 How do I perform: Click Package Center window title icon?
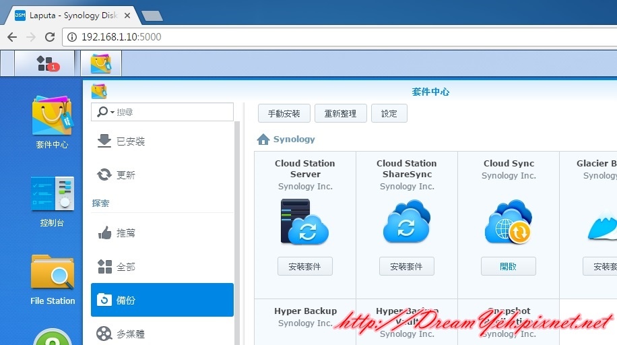[99, 92]
